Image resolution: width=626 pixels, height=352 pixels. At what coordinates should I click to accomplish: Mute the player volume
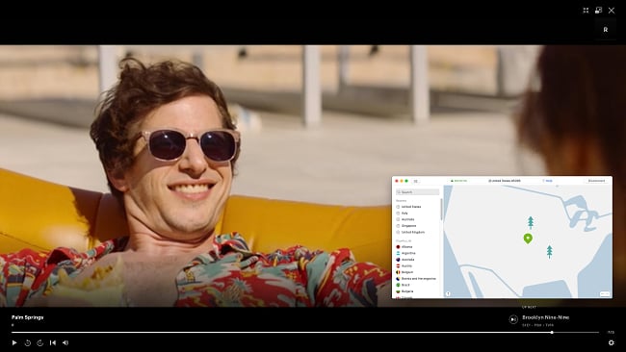coord(65,342)
